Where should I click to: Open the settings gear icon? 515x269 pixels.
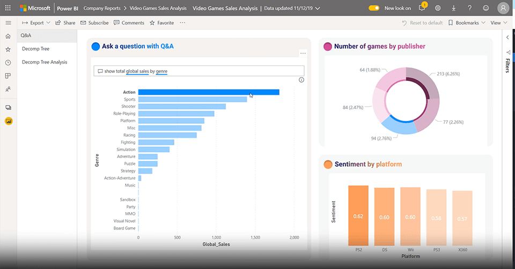(x=438, y=9)
